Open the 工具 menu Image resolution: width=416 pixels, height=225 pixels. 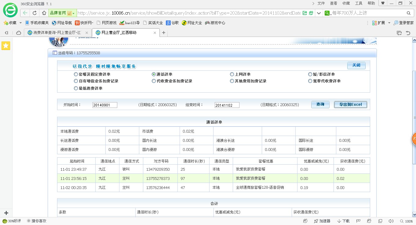pyautogui.click(x=359, y=3)
